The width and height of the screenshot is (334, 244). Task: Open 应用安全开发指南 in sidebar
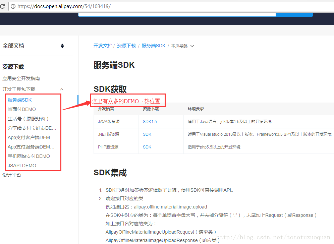coord(21,78)
